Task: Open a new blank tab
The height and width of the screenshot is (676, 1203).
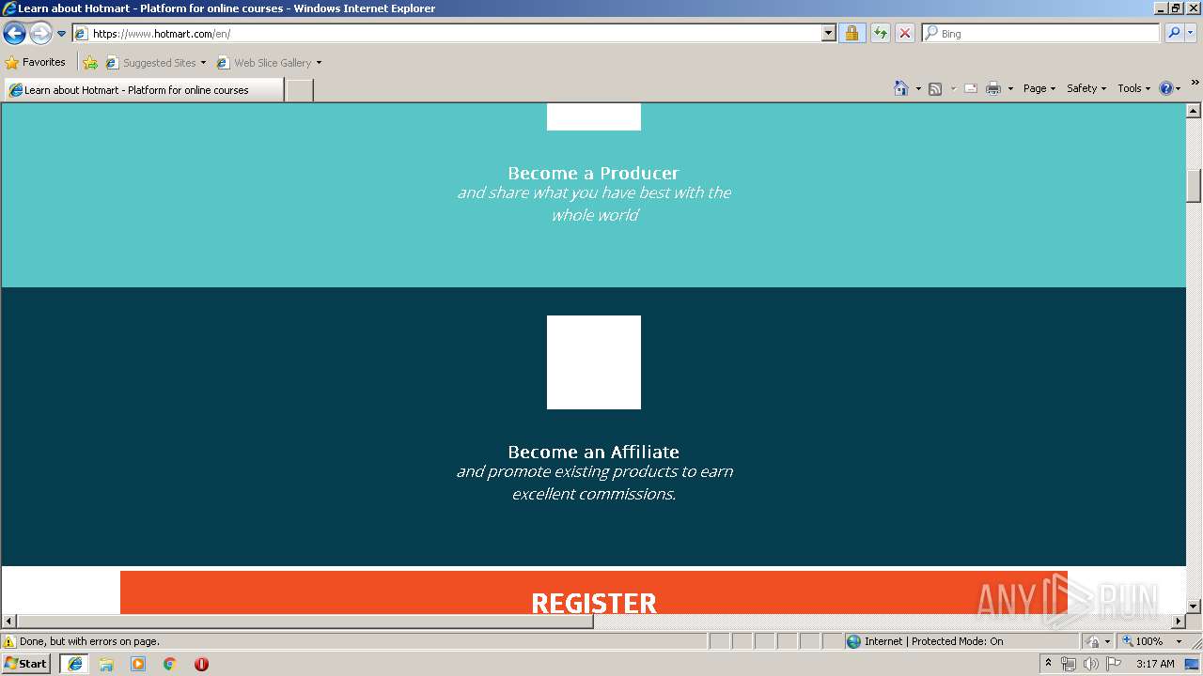Action: point(299,90)
